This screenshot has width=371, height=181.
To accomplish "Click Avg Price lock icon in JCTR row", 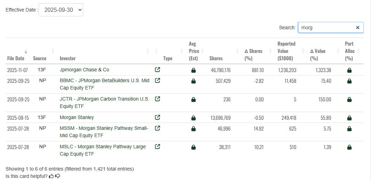I will [x=193, y=100].
